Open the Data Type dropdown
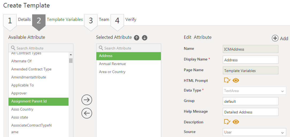The image size is (290, 137). pyautogui.click(x=254, y=91)
